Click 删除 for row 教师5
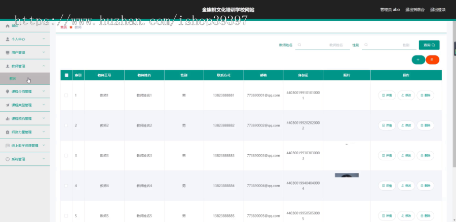The height and width of the screenshot is (222, 456). click(425, 216)
